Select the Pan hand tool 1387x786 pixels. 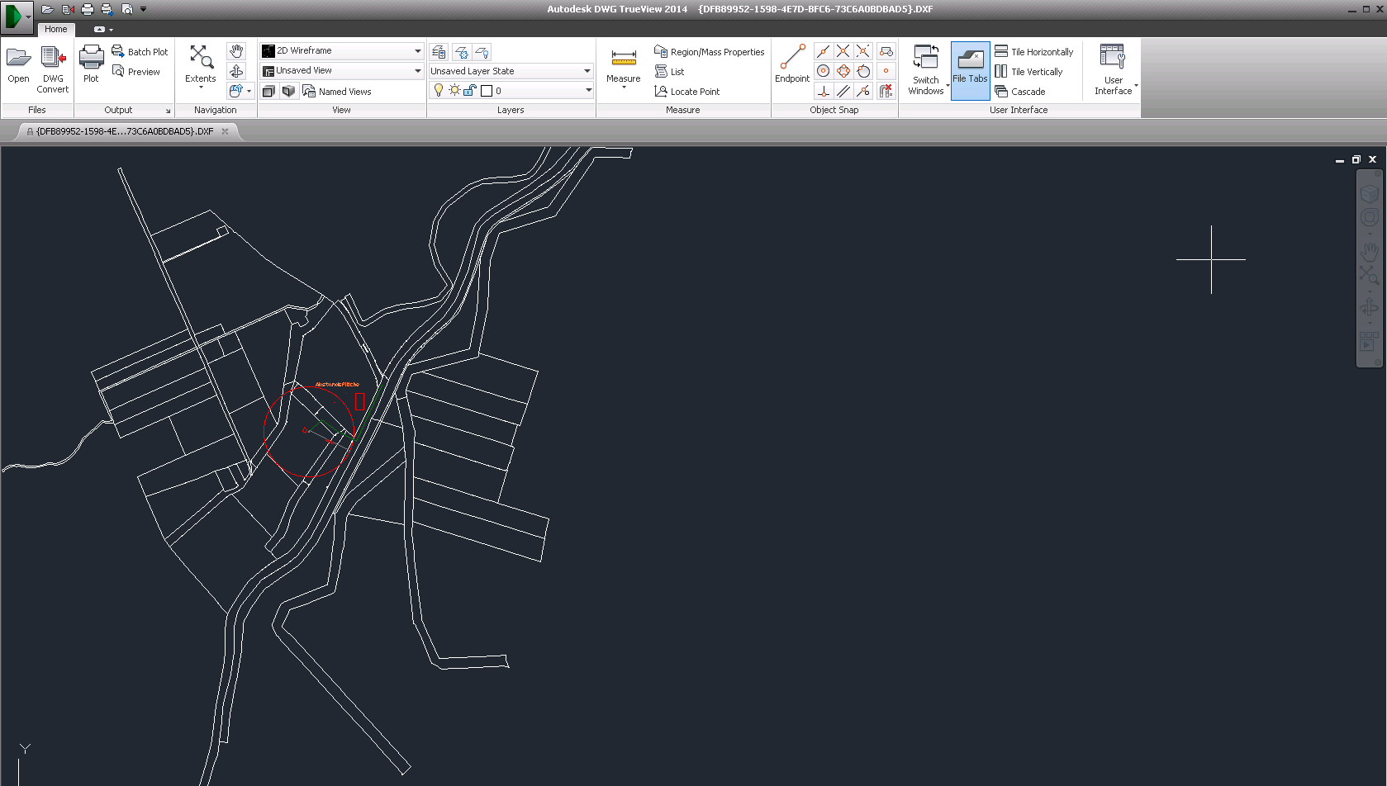tap(236, 51)
